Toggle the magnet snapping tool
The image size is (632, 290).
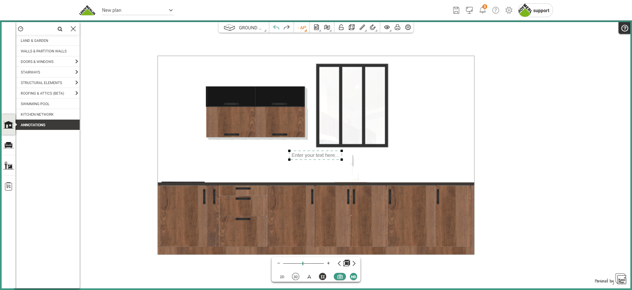coord(373,28)
